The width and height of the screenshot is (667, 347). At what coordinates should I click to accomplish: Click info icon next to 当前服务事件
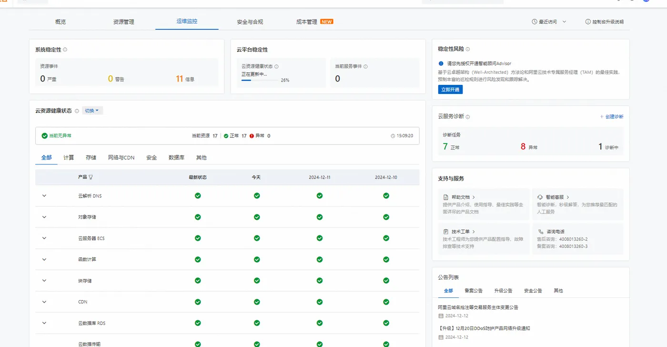[365, 67]
